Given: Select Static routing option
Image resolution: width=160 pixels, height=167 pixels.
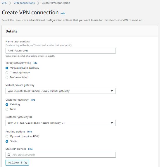Looking at the screenshot, I should click(x=7, y=141).
